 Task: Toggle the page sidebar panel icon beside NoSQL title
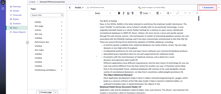pyautogui.click(x=70, y=7)
